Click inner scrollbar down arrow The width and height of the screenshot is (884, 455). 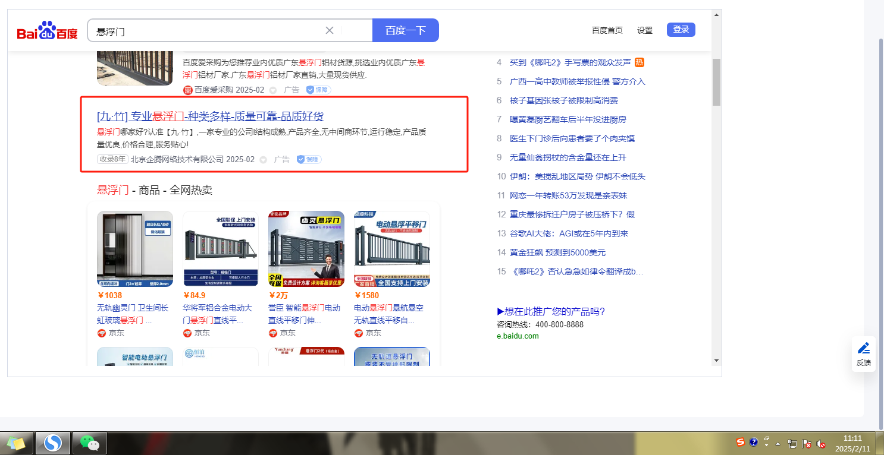click(716, 360)
